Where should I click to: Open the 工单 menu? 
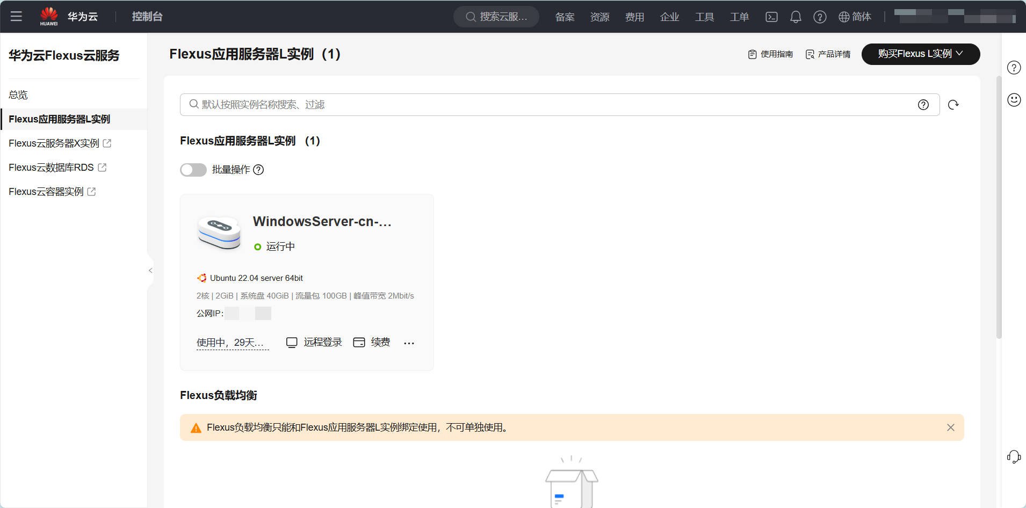(x=739, y=17)
